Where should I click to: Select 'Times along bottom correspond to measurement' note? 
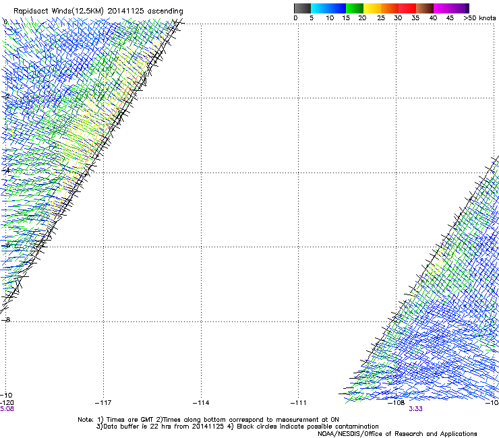pos(240,420)
